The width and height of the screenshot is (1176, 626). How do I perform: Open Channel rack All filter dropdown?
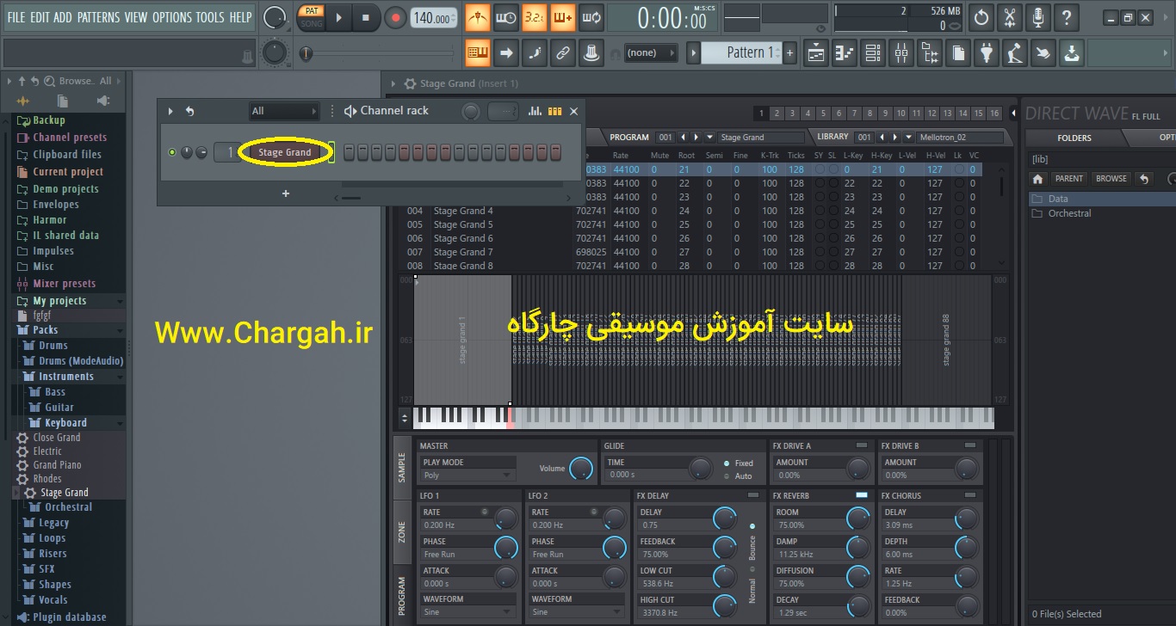point(283,111)
